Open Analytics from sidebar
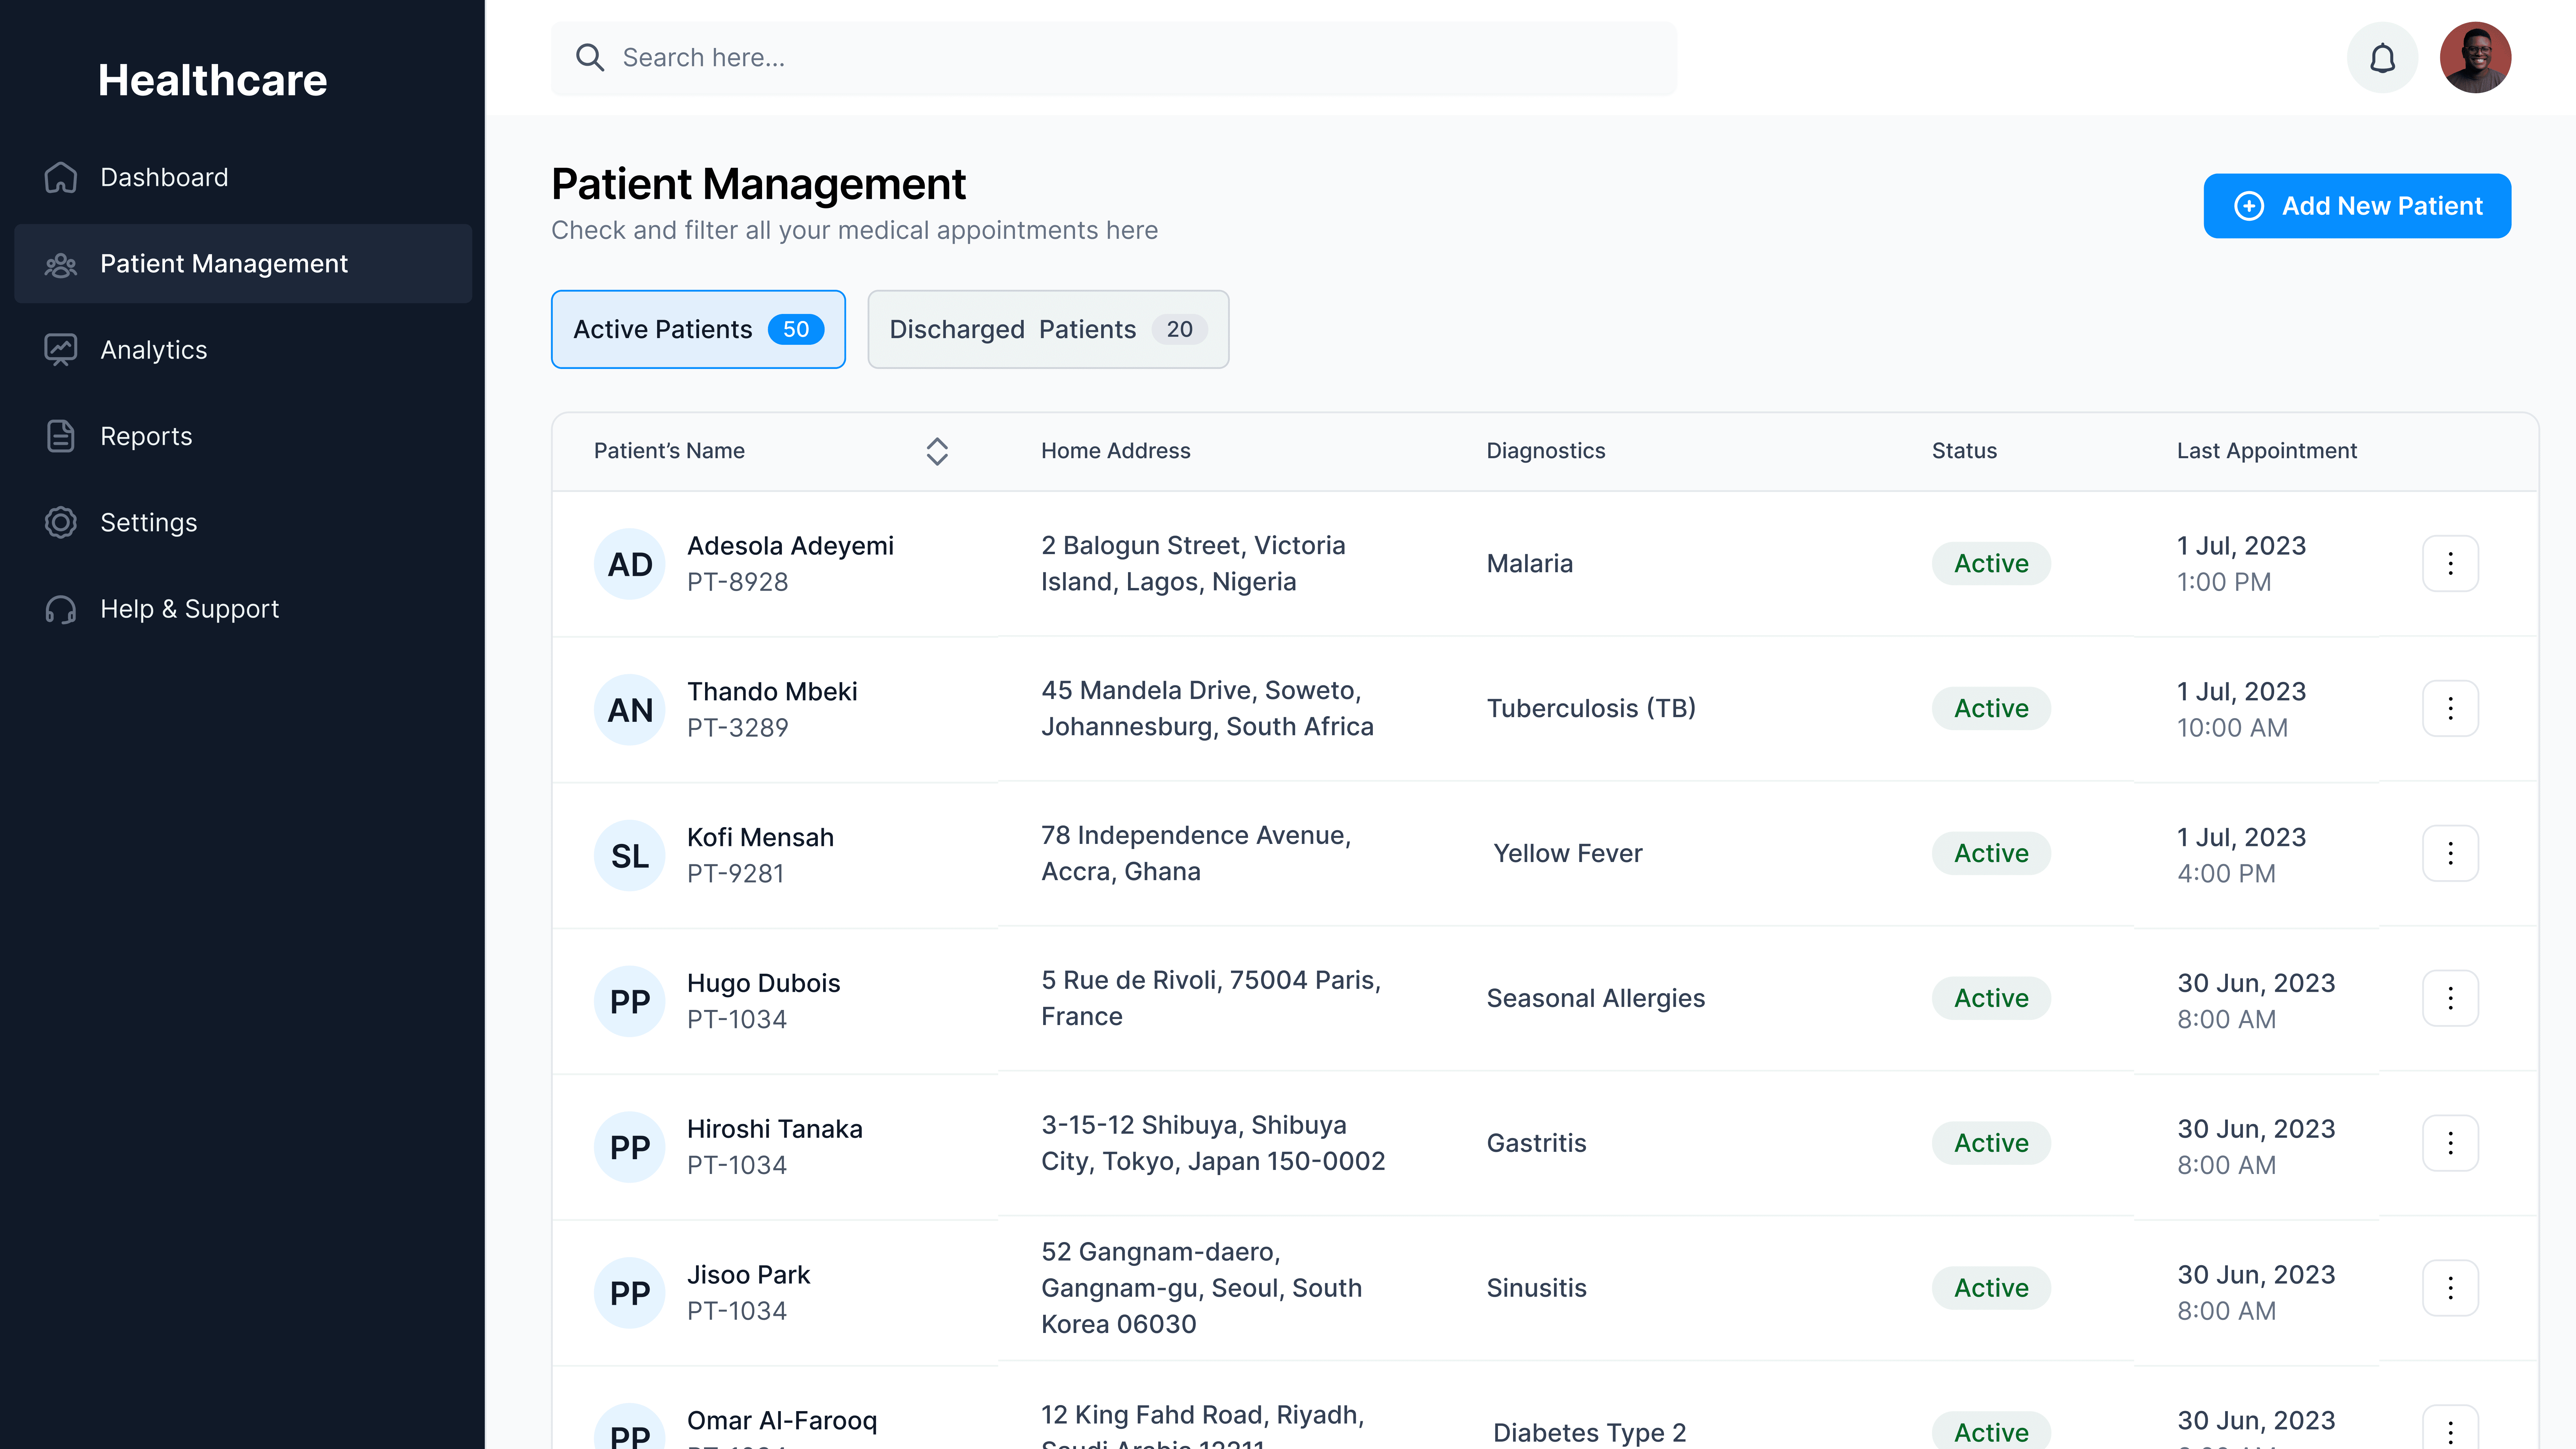Viewport: 2576px width, 1449px height. (x=243, y=350)
